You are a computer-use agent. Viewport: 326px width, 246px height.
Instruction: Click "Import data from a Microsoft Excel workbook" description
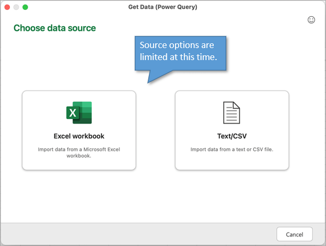click(x=79, y=152)
